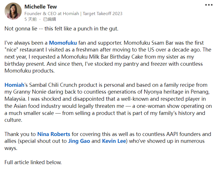
Task: Click the 'Target Takeoff 2023' headline text
Action: tap(103, 13)
